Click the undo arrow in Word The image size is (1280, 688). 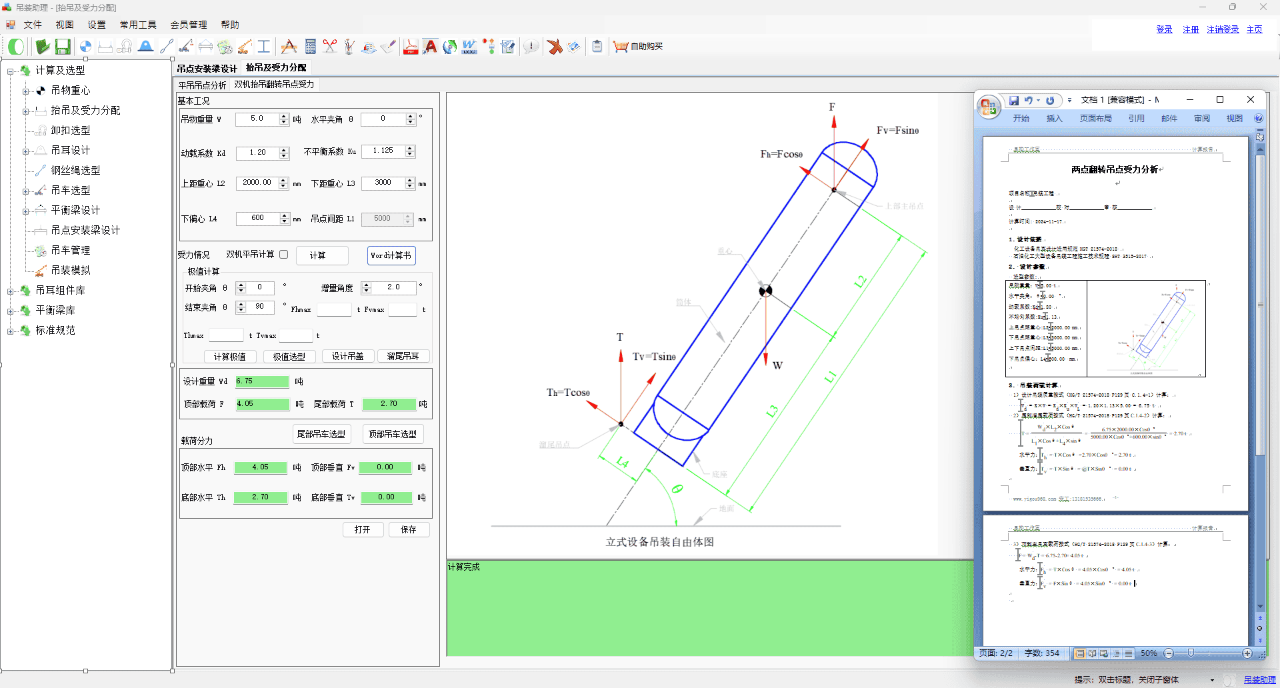(x=1029, y=100)
